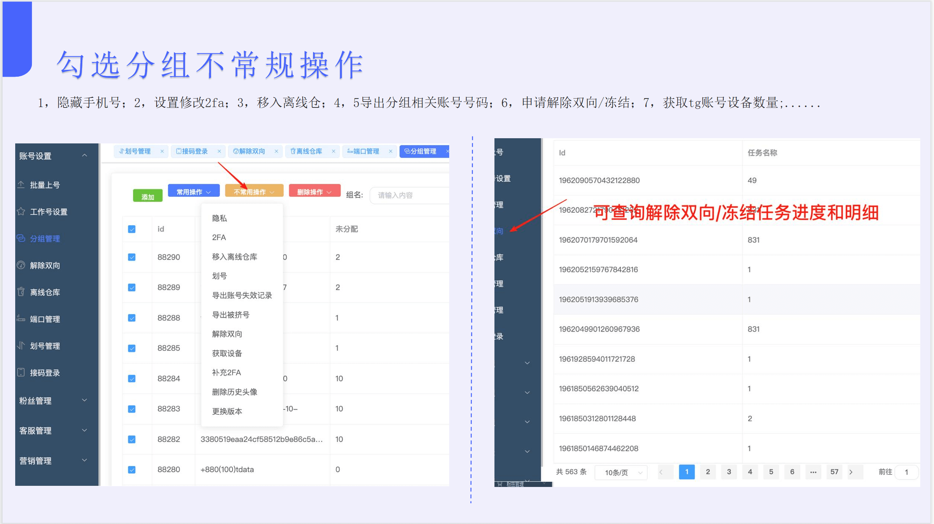934x524 pixels.
Task: Click the 接码登录 sidebar icon
Action: click(21, 372)
